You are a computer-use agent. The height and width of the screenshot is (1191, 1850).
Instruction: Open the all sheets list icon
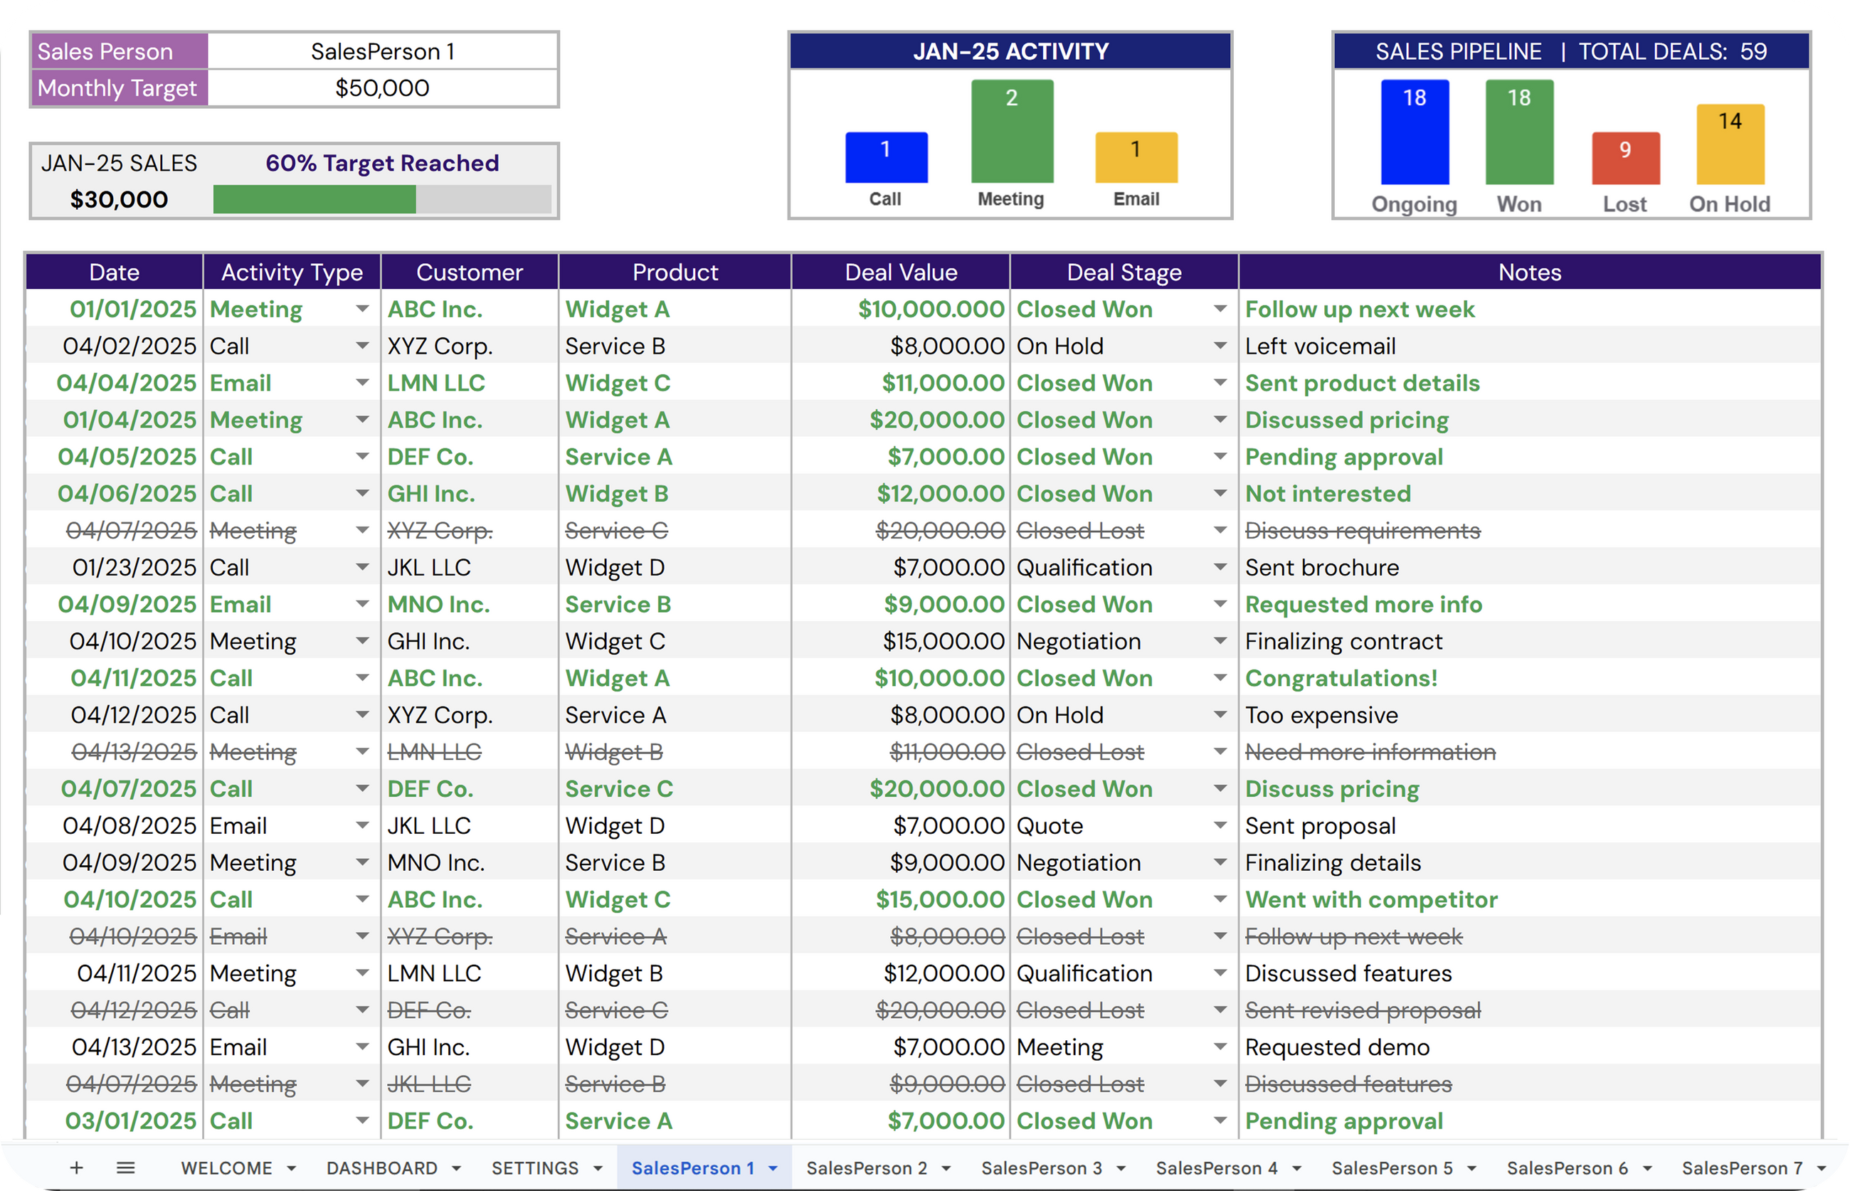click(x=125, y=1167)
